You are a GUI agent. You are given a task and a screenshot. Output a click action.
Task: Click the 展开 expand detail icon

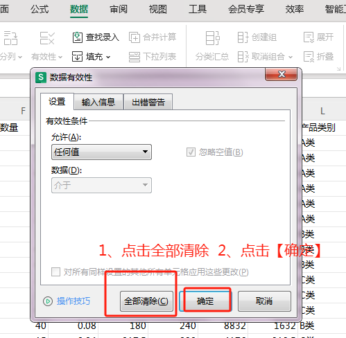[x=309, y=37]
